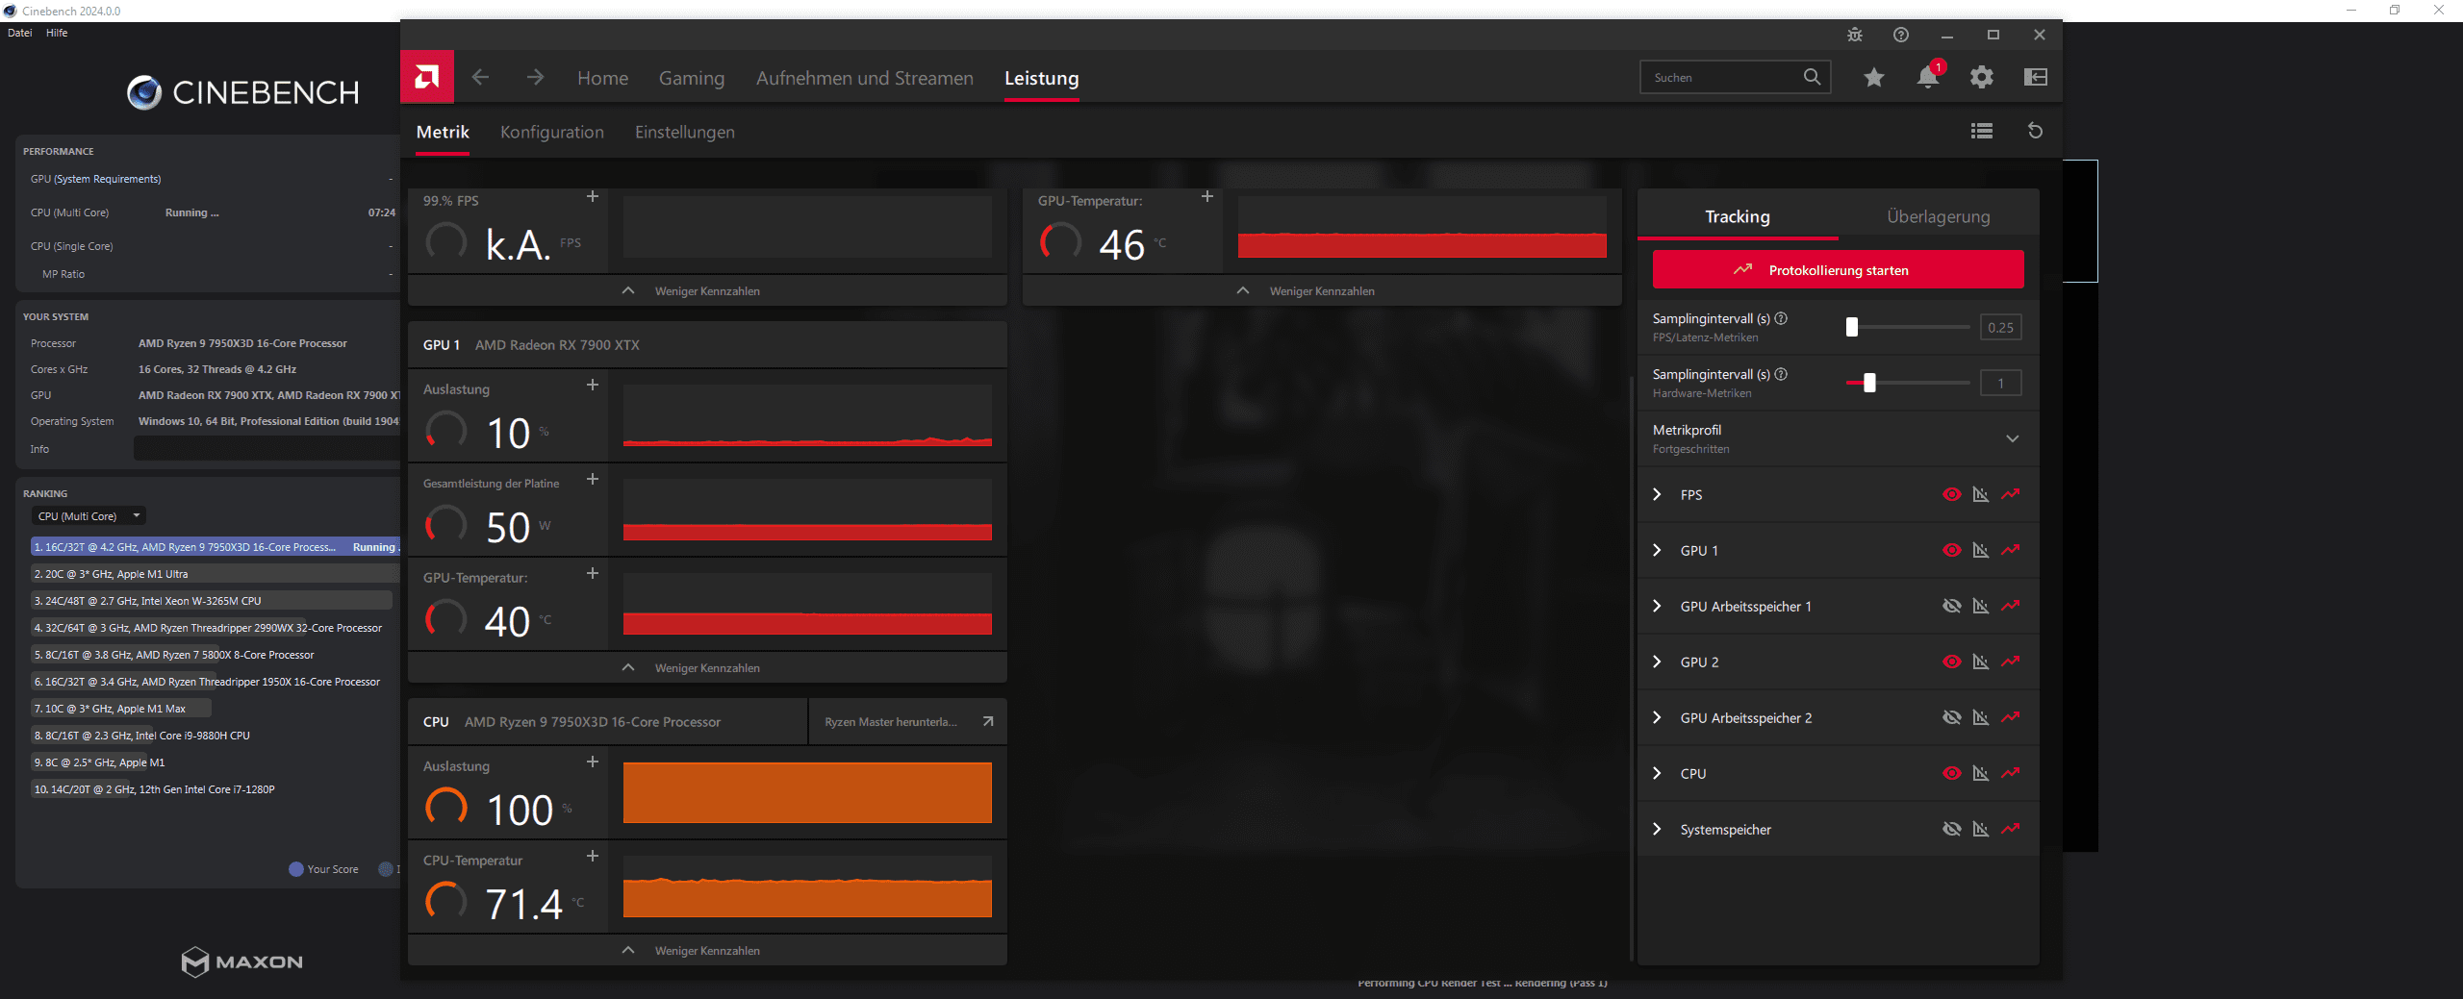Image resolution: width=2463 pixels, height=999 pixels.
Task: Click Protokollierung starten button
Action: point(1838,270)
